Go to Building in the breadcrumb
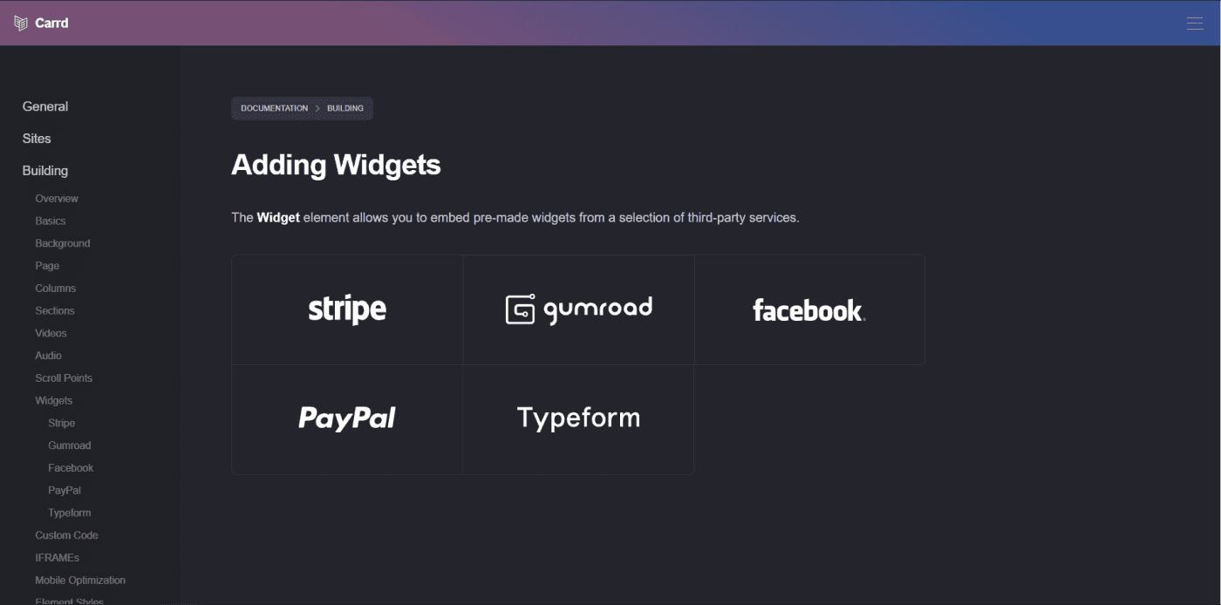Screen dimensions: 1221x605 (345, 108)
